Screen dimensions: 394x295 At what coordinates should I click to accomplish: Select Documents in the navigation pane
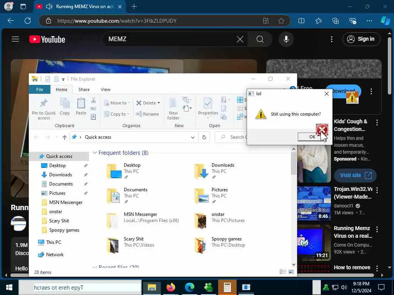tap(61, 184)
